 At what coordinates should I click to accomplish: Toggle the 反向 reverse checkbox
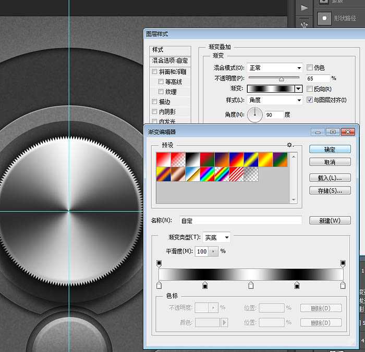(x=310, y=89)
